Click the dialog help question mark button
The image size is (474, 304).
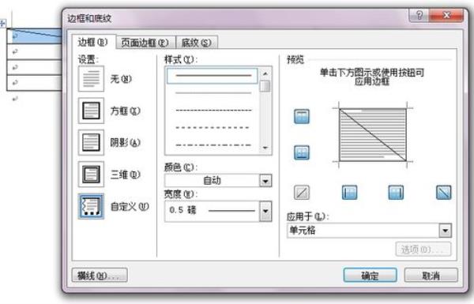419,15
